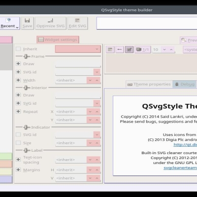This screenshot has height=197, width=197.
Task: Click the Optimize SVG toolbar button
Action: 51,23
